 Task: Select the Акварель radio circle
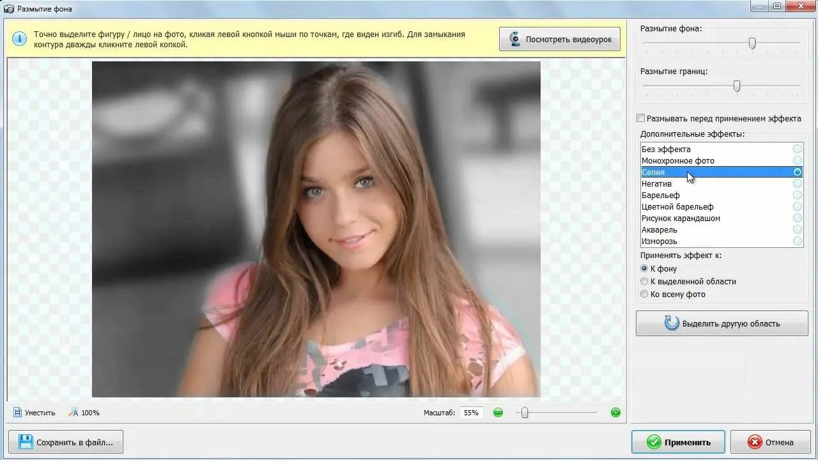pos(798,229)
